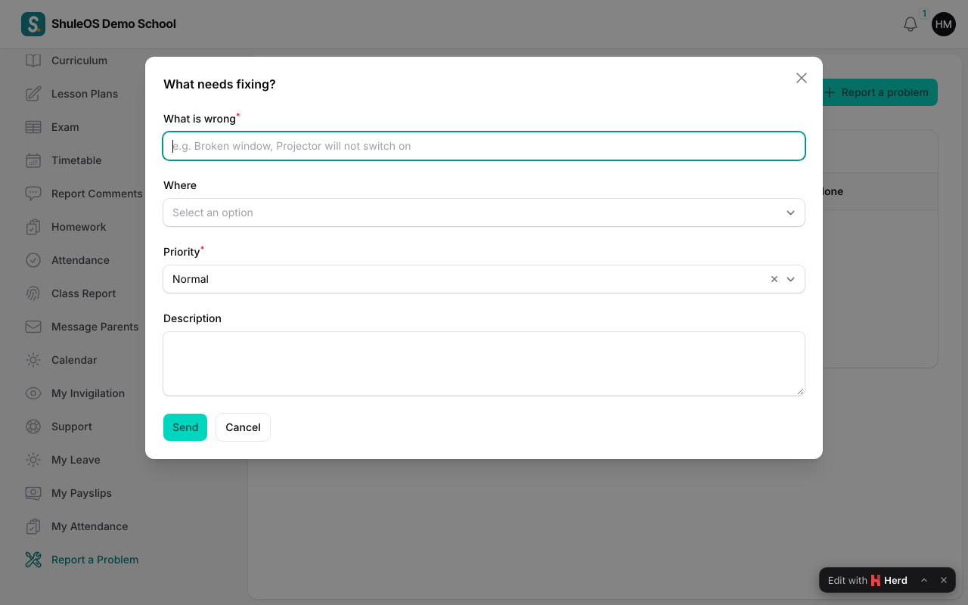This screenshot has width=968, height=605.
Task: Close the What needs fixing dialog
Action: [802, 78]
